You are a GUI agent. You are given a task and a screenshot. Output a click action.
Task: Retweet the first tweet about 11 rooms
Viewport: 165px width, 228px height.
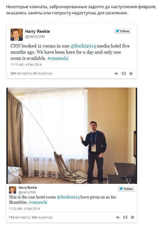(124, 73)
